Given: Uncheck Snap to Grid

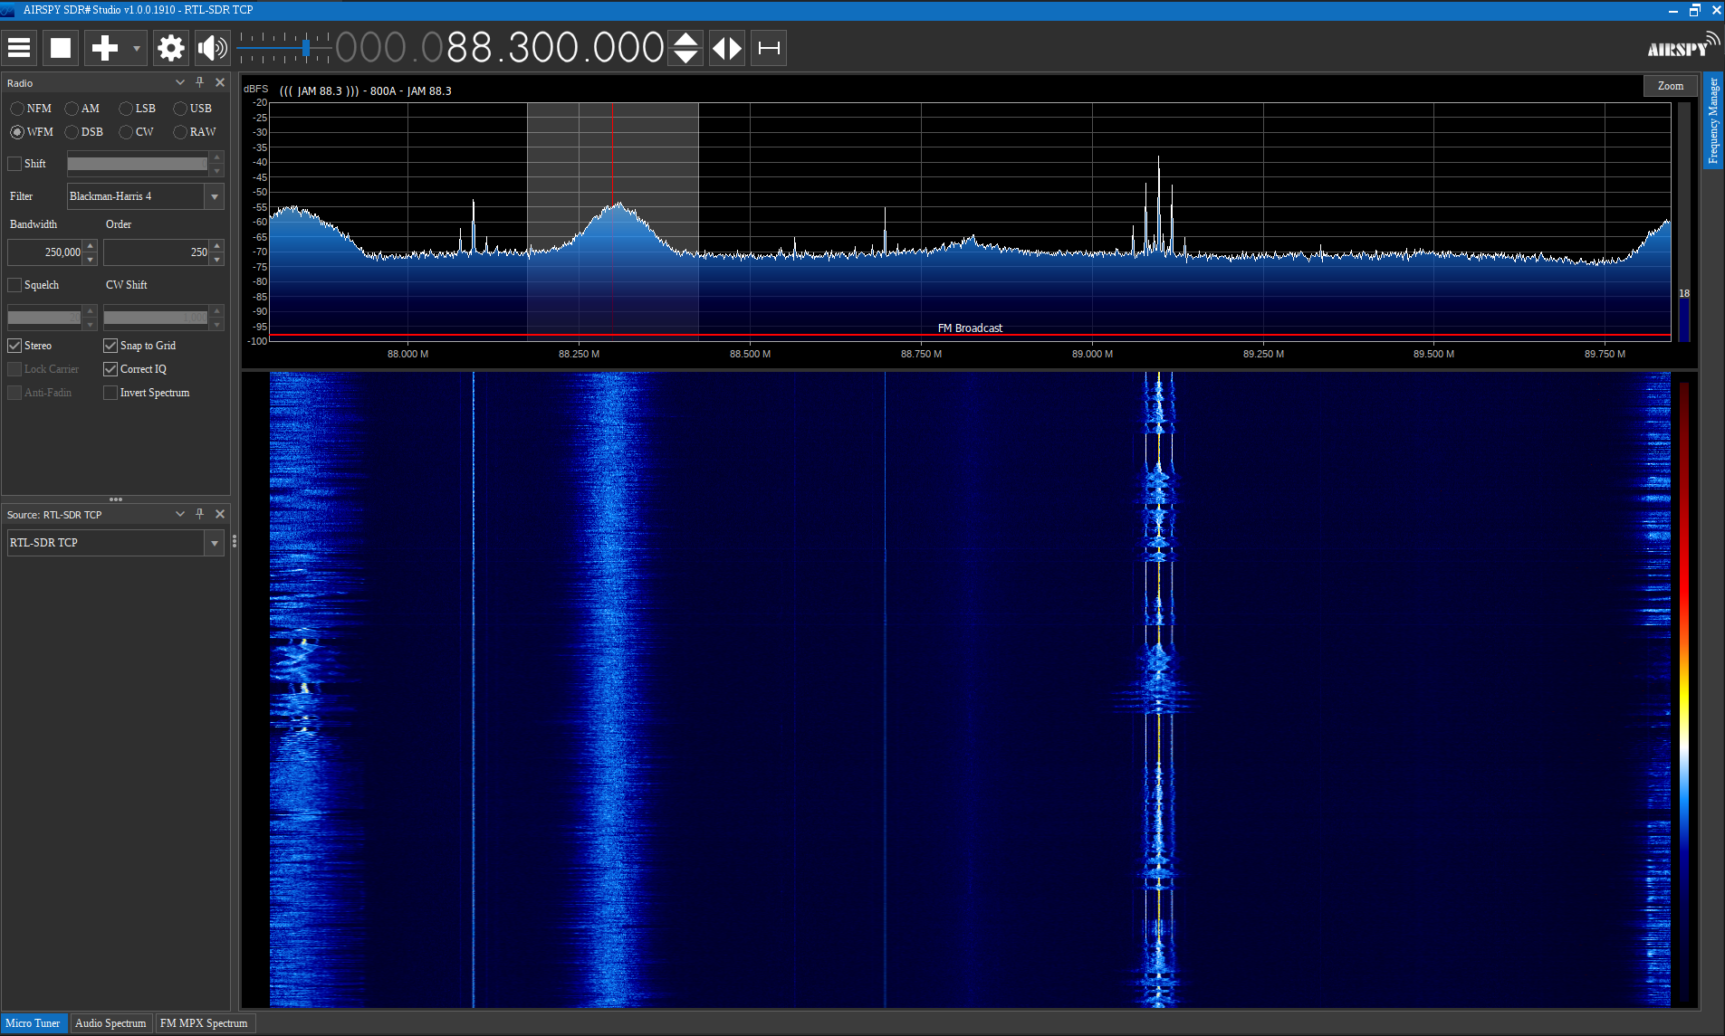Looking at the screenshot, I should (x=110, y=346).
